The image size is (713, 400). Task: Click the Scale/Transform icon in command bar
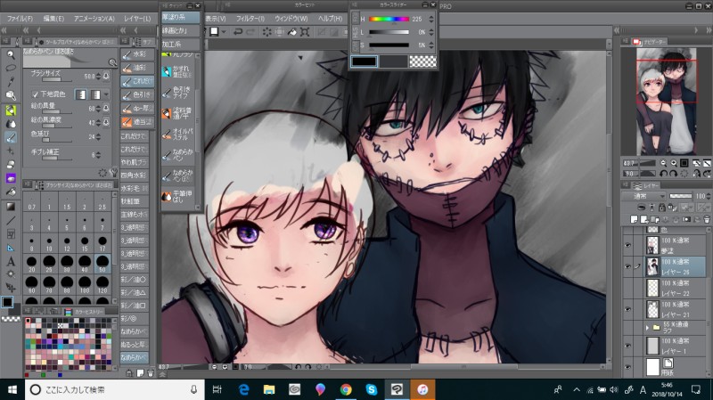click(305, 32)
